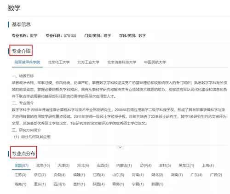Image resolution: width=230 pixels, height=194 pixels.
Task: Show programs in 山东(6)
Action: 118,175
